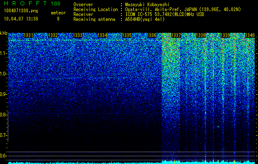Viewport: 258px width, 164px height.
Task: Click the Receiver field label
Action: coord(83,14)
